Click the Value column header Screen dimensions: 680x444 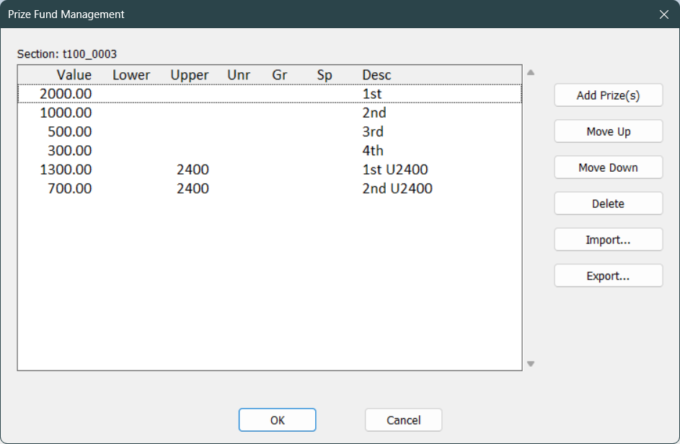point(74,74)
